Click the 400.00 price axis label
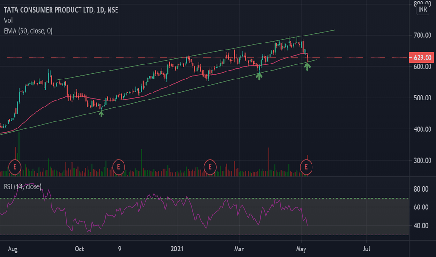The width and height of the screenshot is (436, 257). pyautogui.click(x=422, y=129)
